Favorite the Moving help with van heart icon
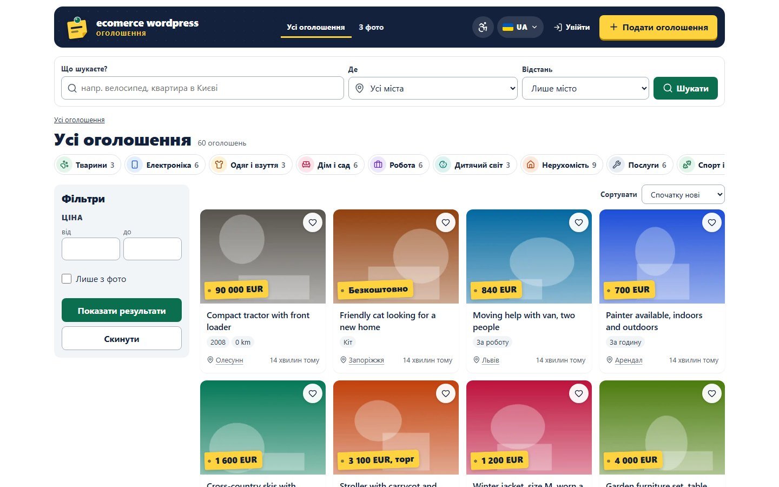779x487 pixels. (579, 222)
